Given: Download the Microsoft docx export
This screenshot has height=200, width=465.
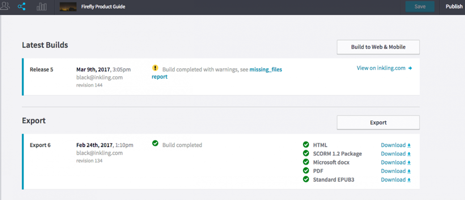Looking at the screenshot, I should (x=395, y=163).
